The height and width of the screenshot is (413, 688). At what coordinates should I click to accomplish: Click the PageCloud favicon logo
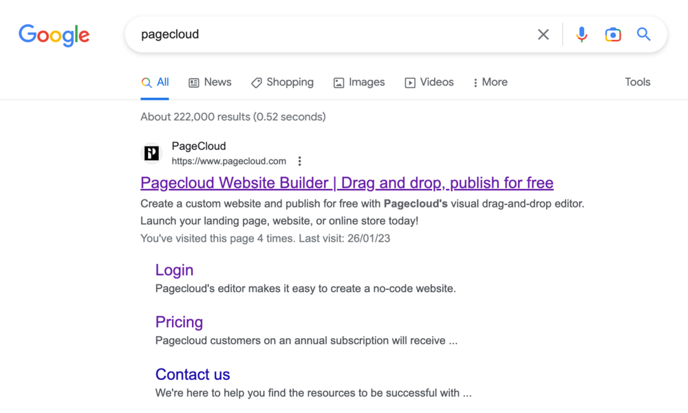pos(152,153)
